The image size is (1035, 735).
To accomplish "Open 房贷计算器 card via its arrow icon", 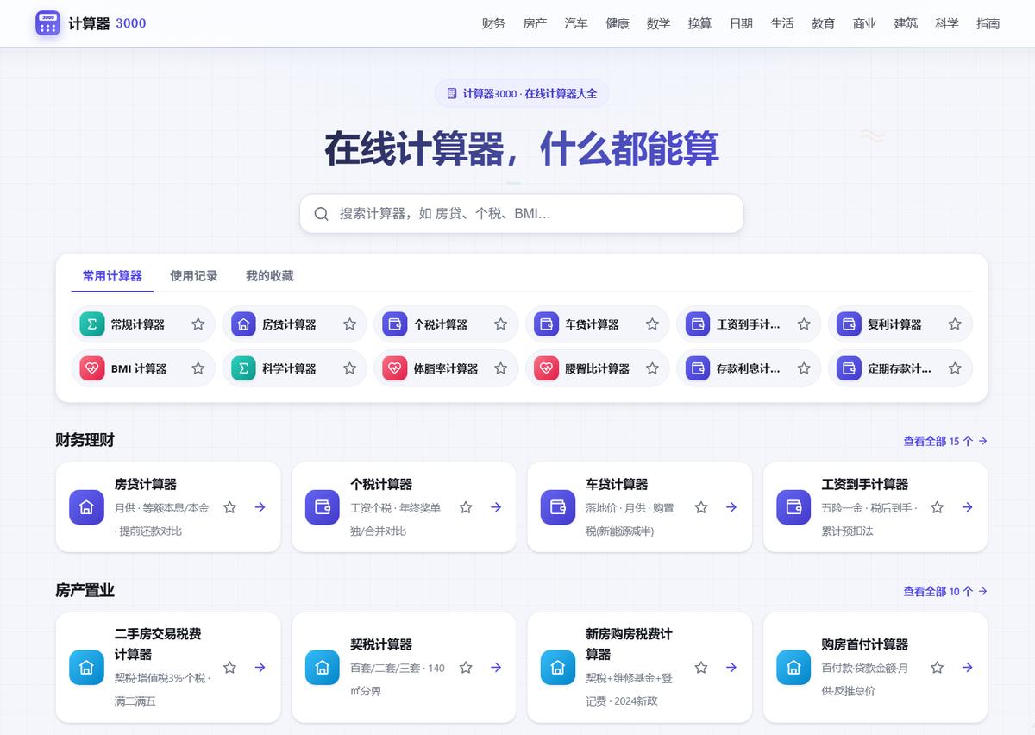I will 260,507.
